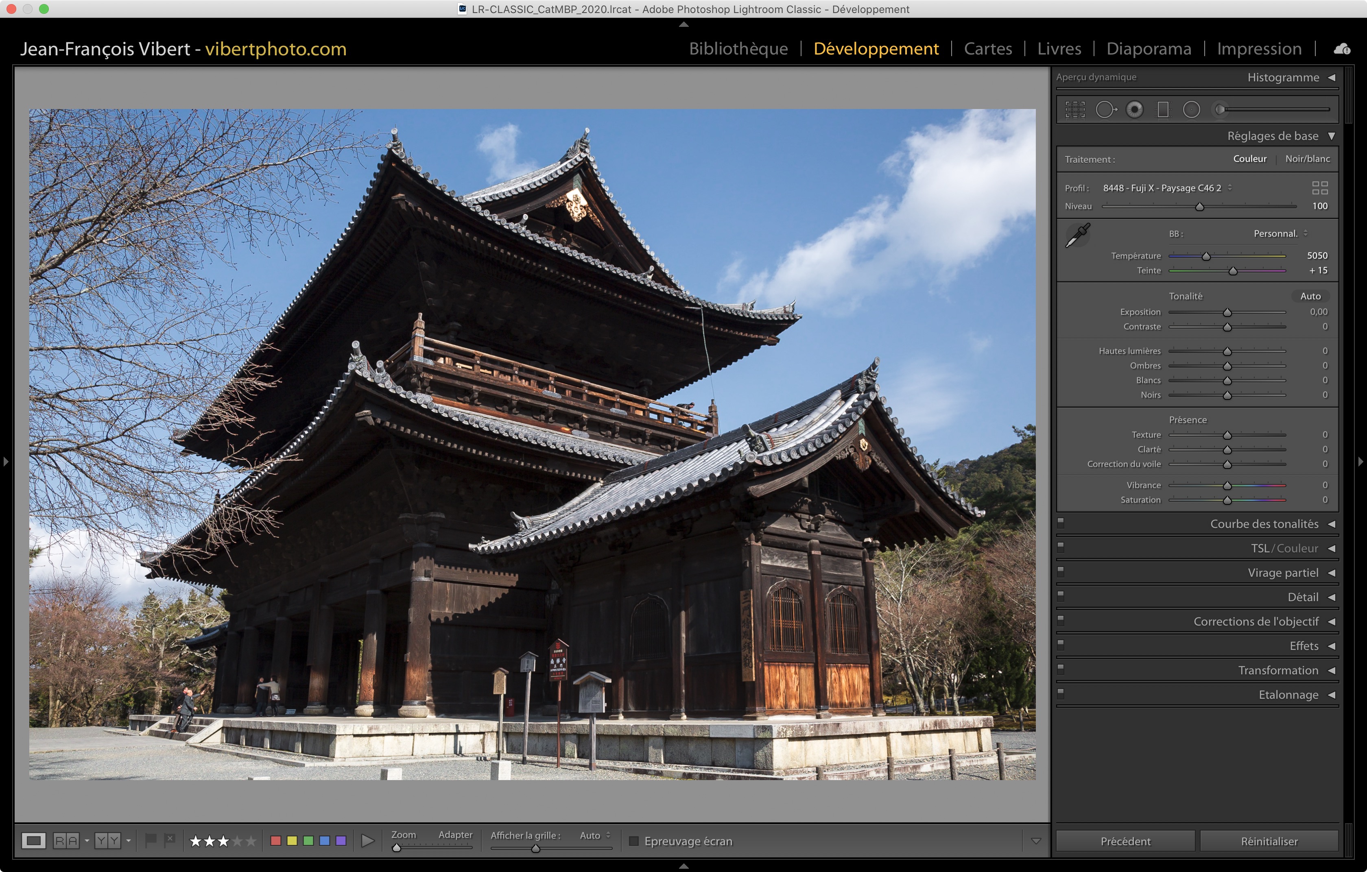Choose the Graduated Filter tool
The width and height of the screenshot is (1367, 872).
click(1163, 109)
